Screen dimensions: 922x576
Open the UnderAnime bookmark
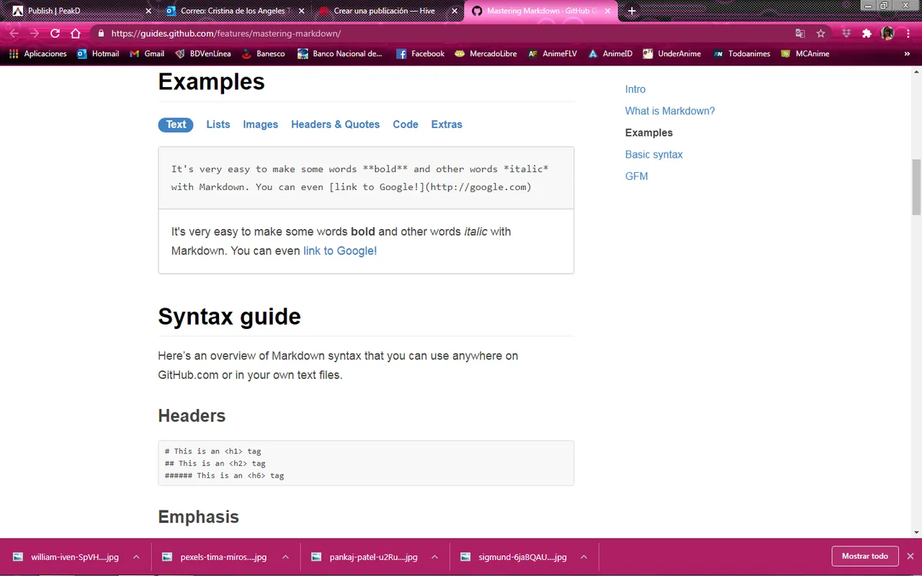tap(672, 53)
